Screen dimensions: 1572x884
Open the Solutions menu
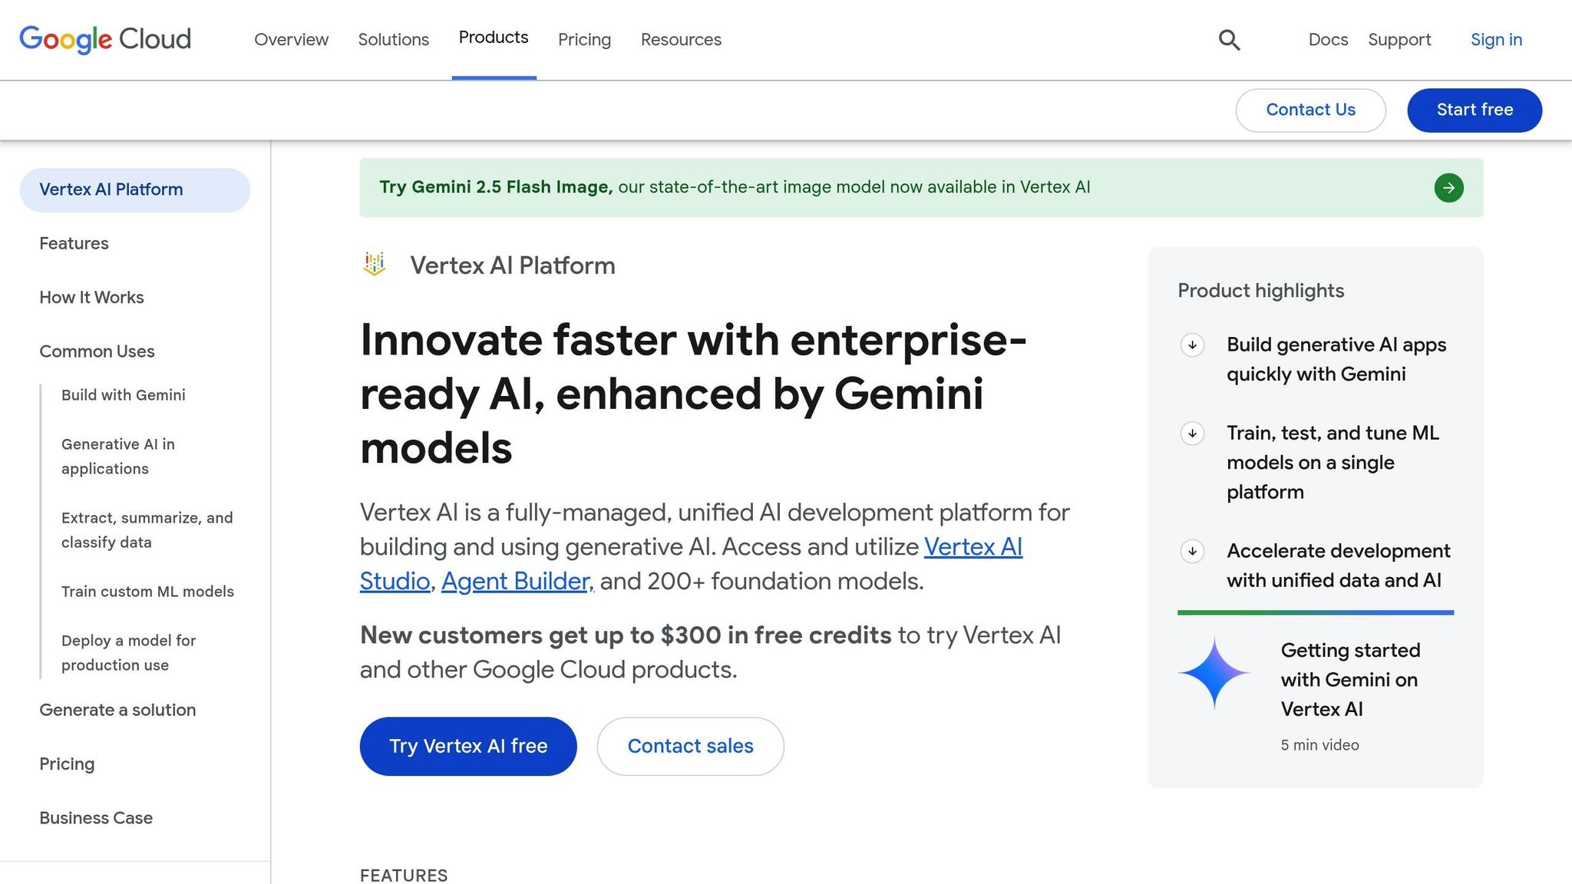pos(393,39)
